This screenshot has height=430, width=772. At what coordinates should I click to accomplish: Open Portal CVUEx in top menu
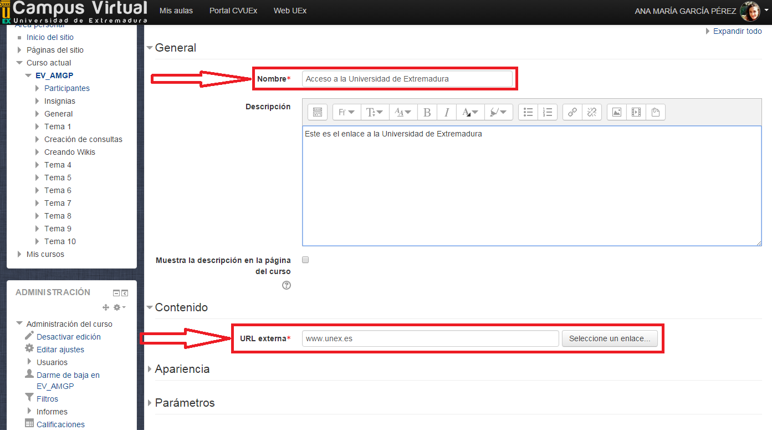(x=233, y=11)
